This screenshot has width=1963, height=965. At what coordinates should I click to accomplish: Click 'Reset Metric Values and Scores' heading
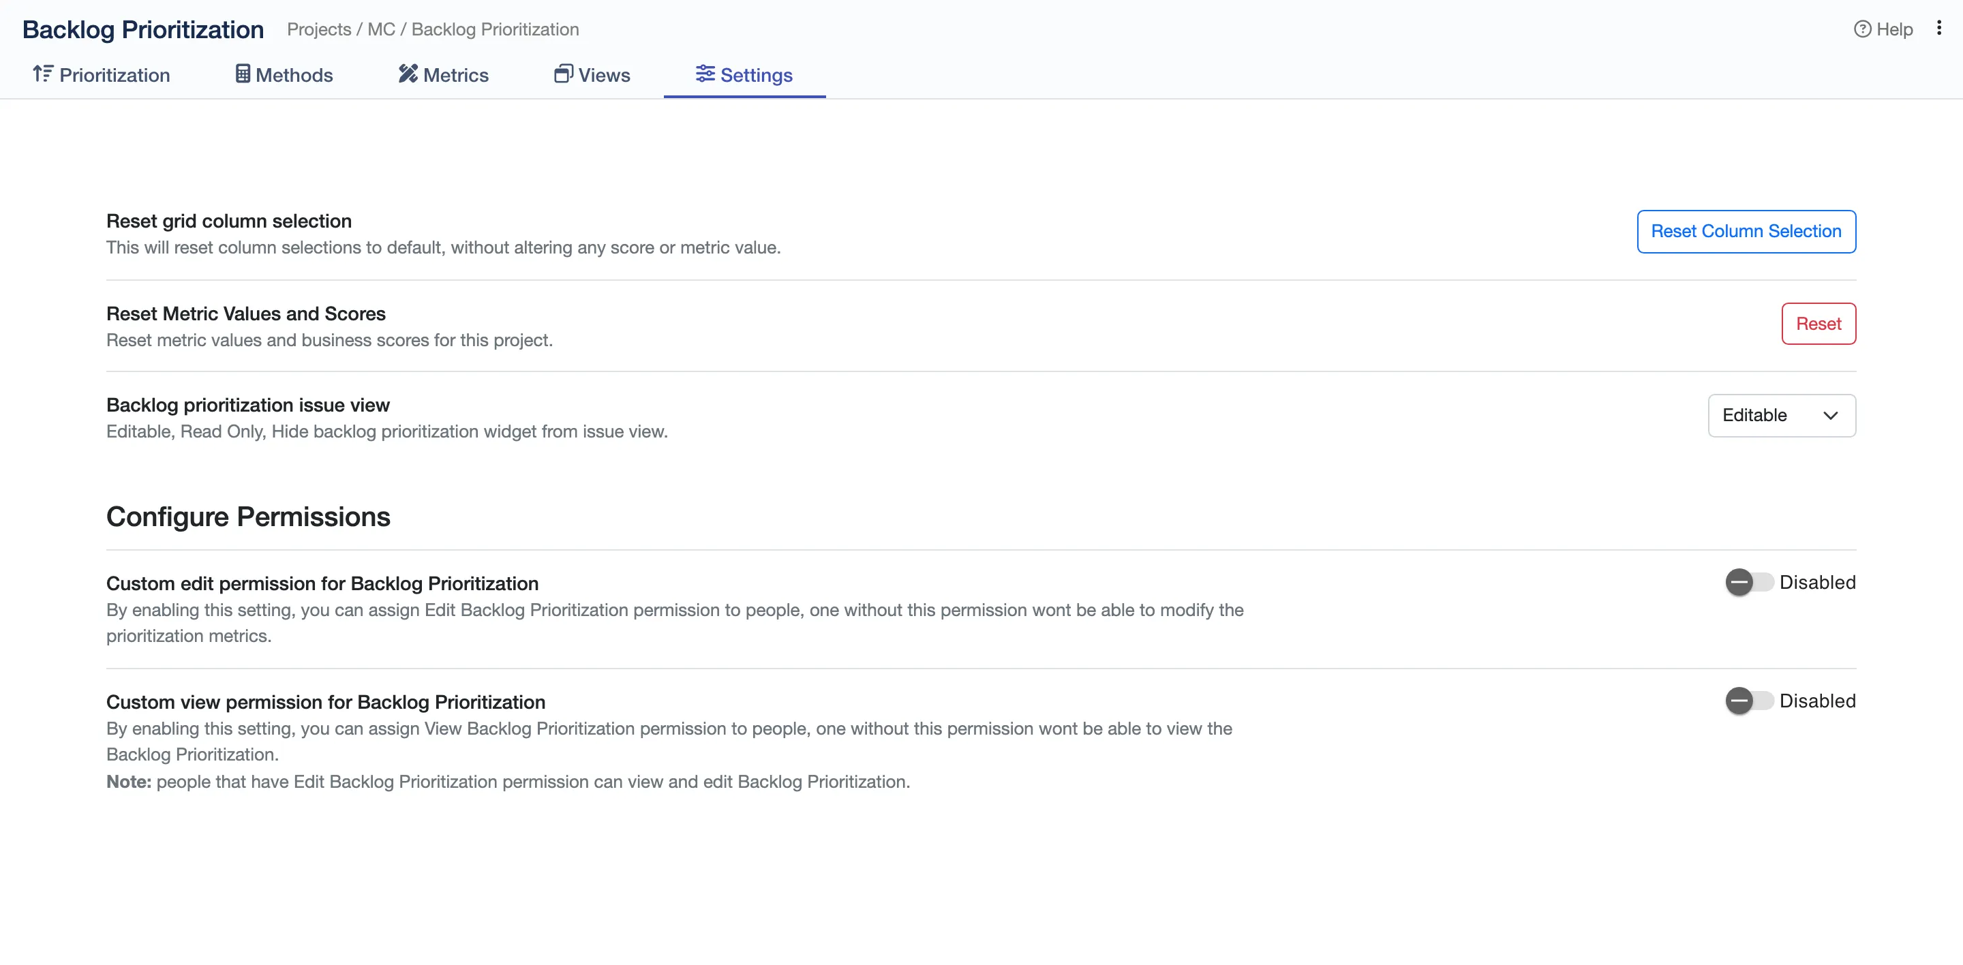tap(245, 313)
